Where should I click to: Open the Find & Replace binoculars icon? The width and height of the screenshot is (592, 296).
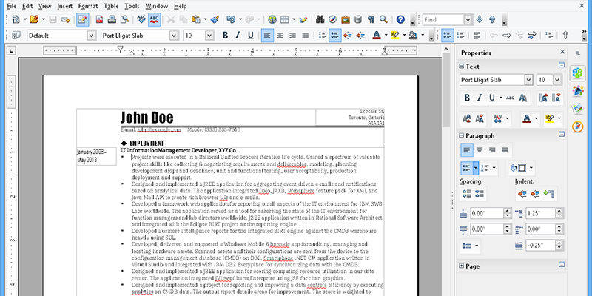320,19
